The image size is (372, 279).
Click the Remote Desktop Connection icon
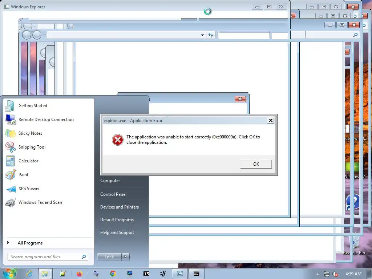point(11,120)
